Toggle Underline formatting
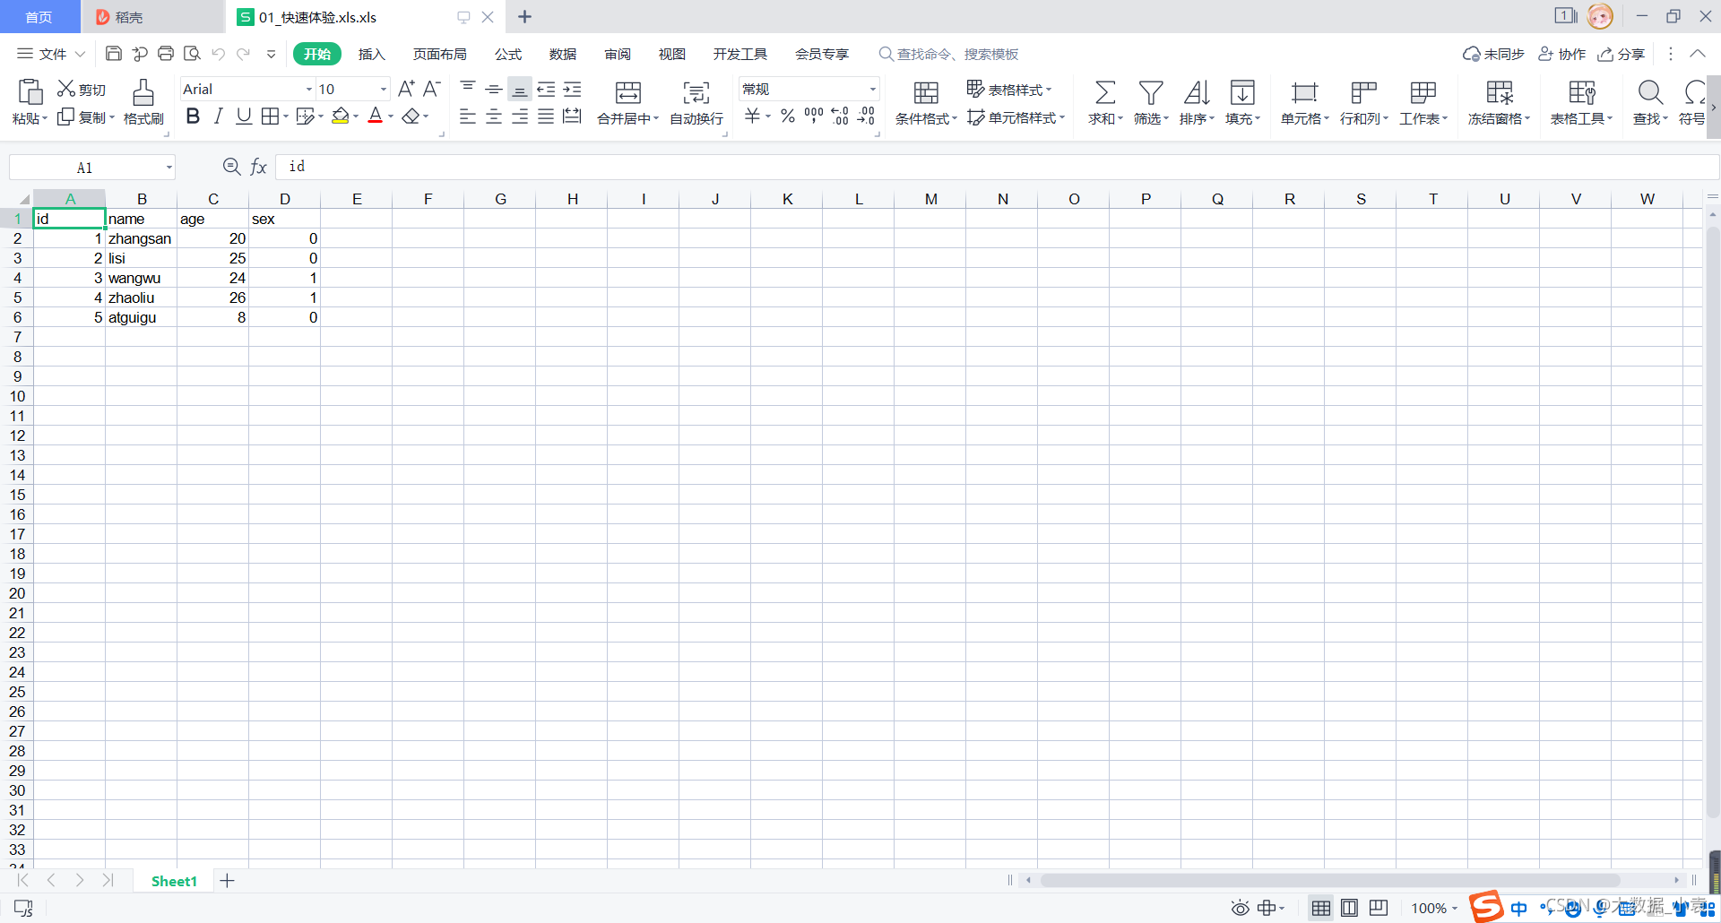 tap(244, 116)
